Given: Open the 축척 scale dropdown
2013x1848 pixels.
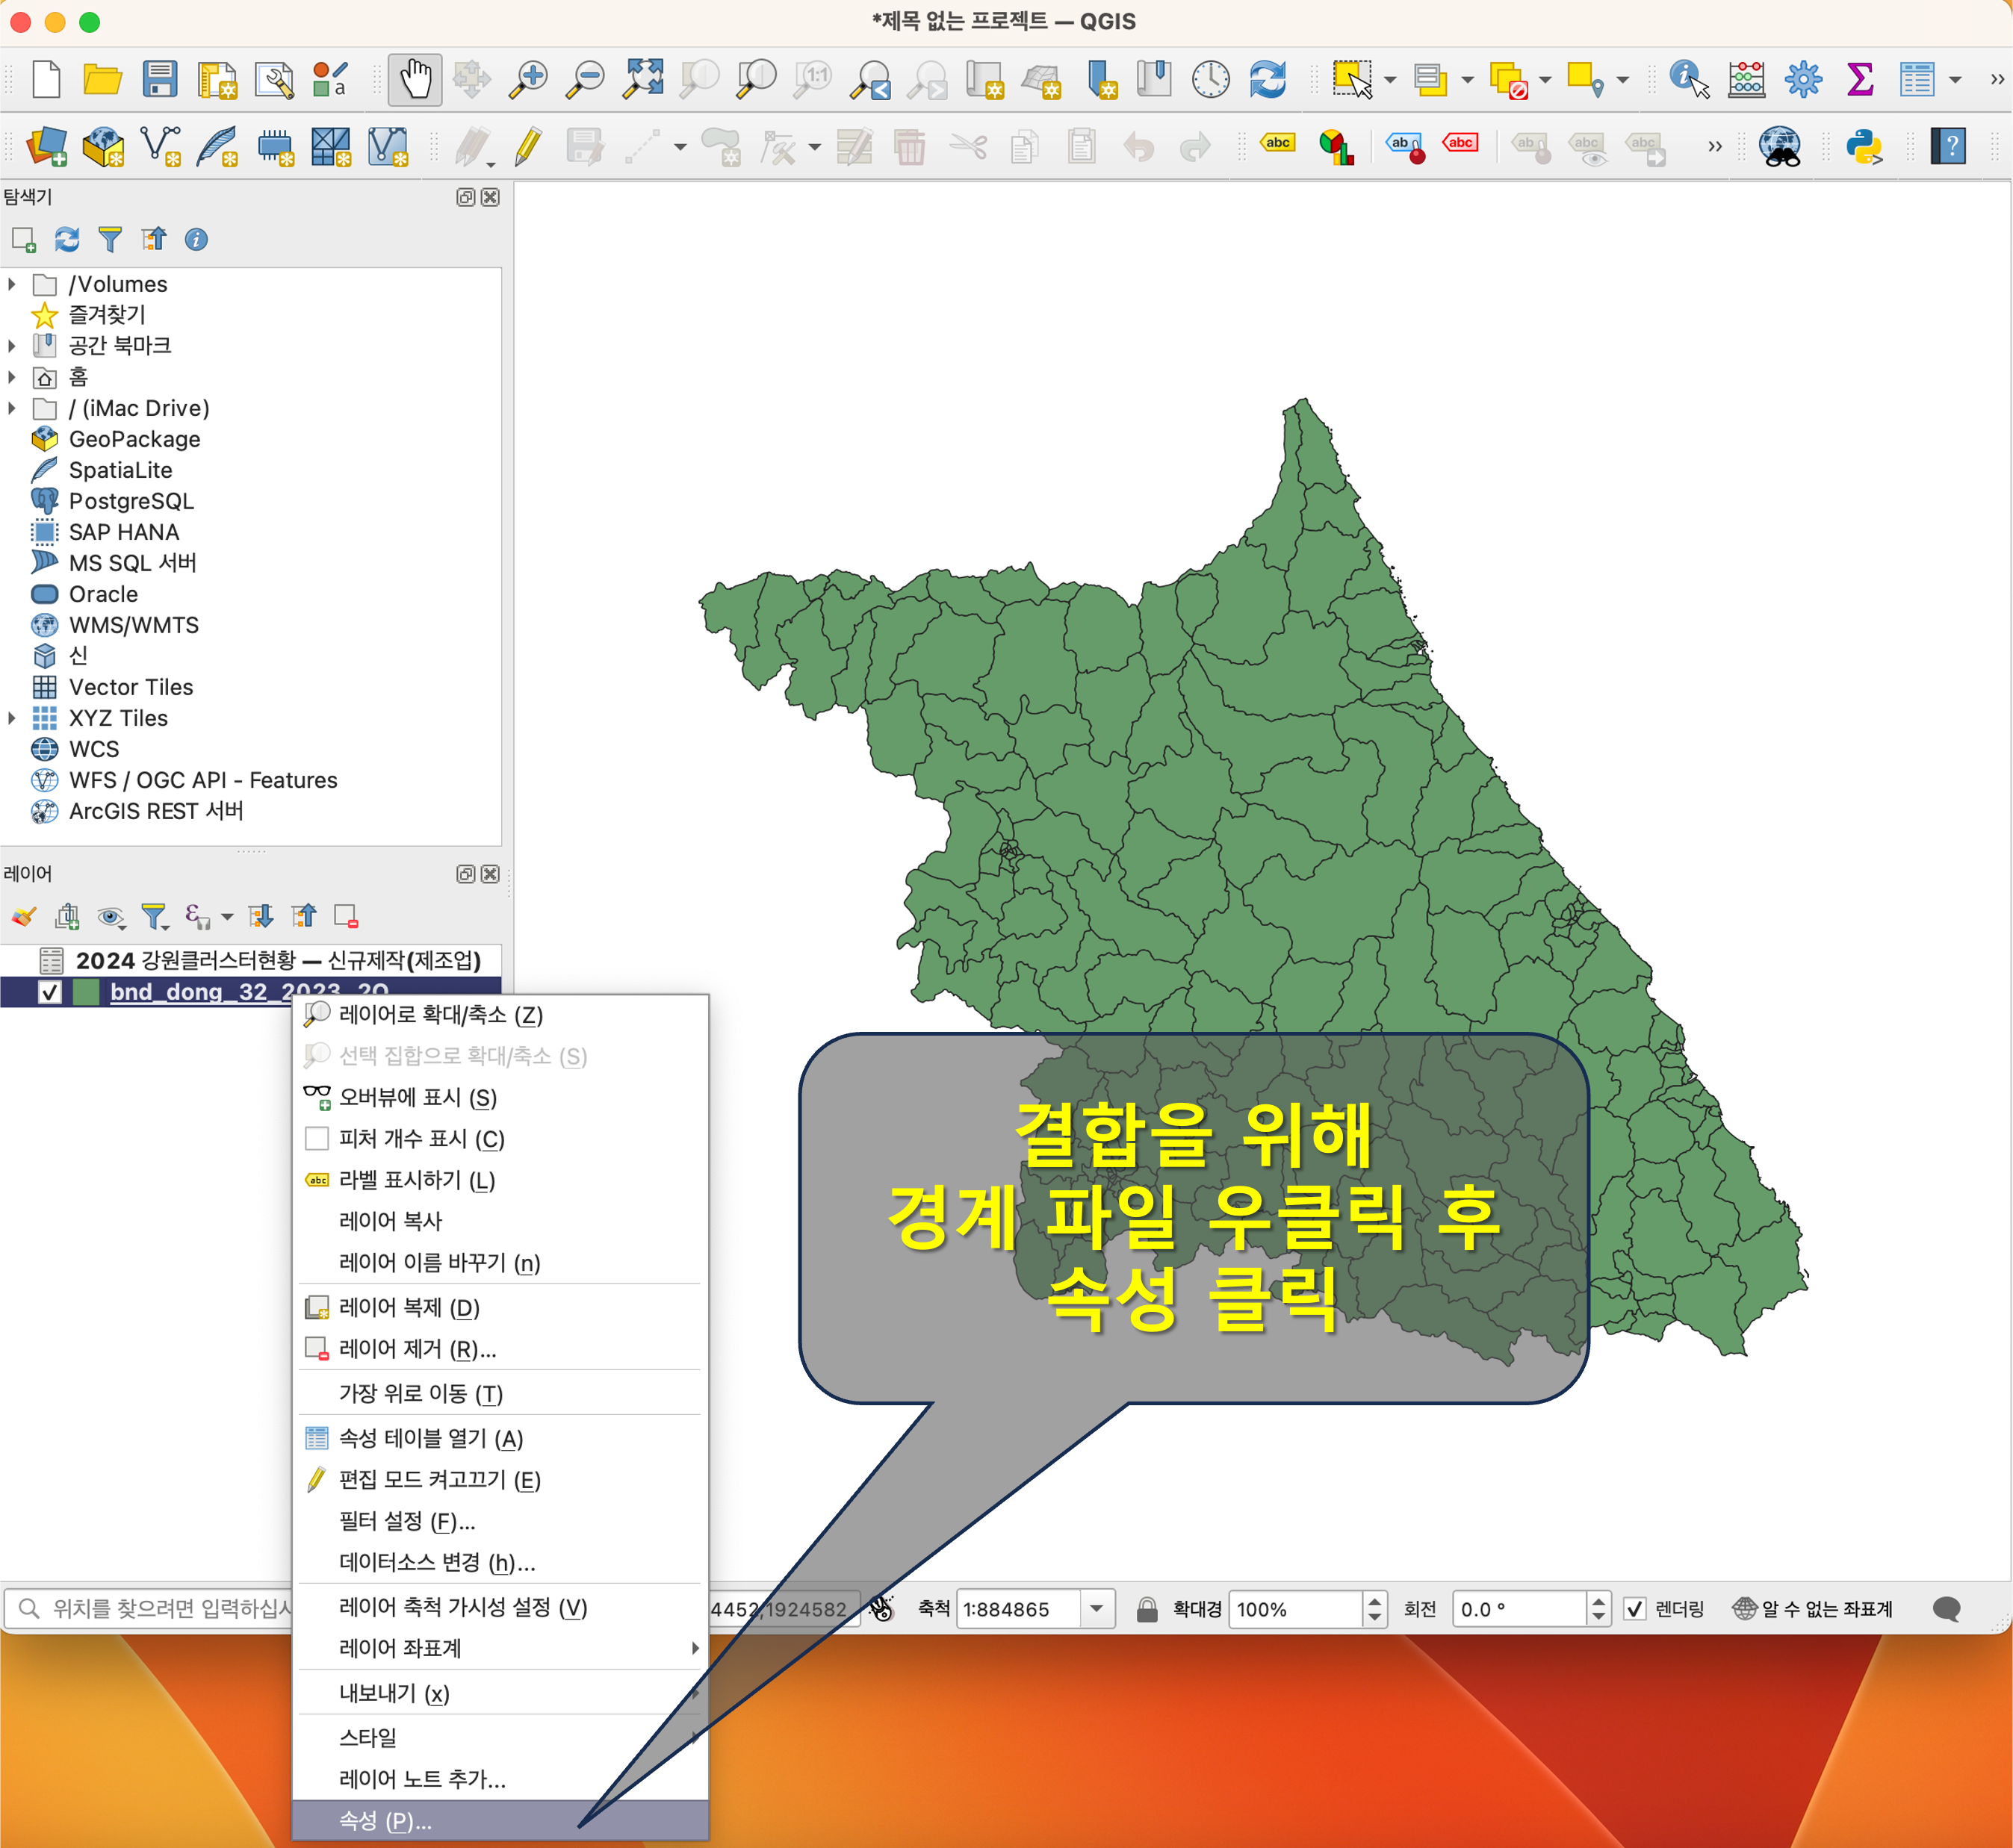Looking at the screenshot, I should (x=1097, y=1608).
